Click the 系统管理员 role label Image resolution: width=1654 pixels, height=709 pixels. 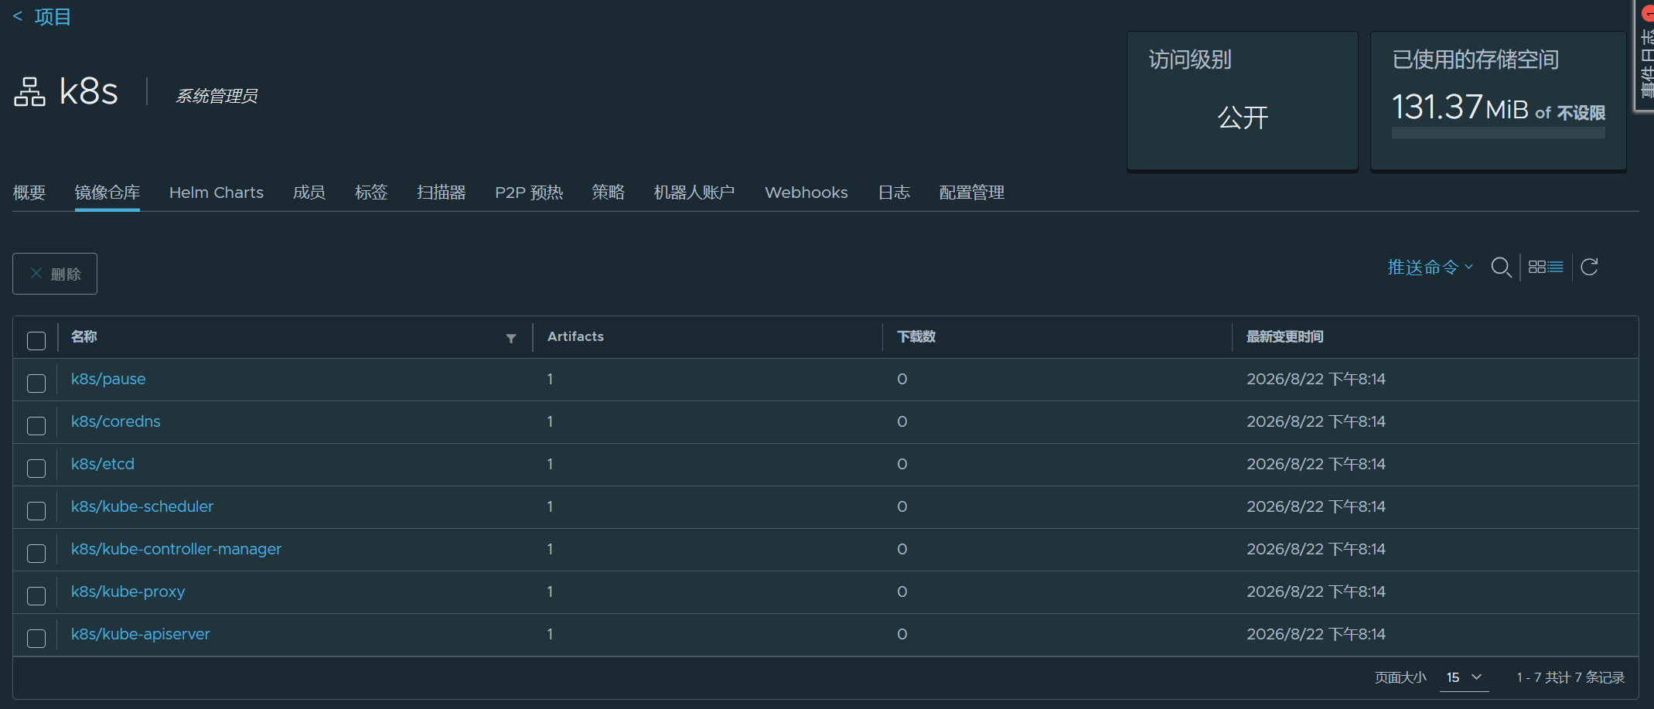click(x=217, y=96)
